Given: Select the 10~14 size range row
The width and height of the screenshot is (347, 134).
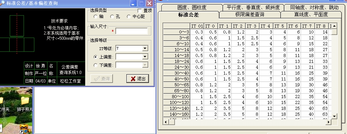Looking at the screenshot, I should coord(177,50).
